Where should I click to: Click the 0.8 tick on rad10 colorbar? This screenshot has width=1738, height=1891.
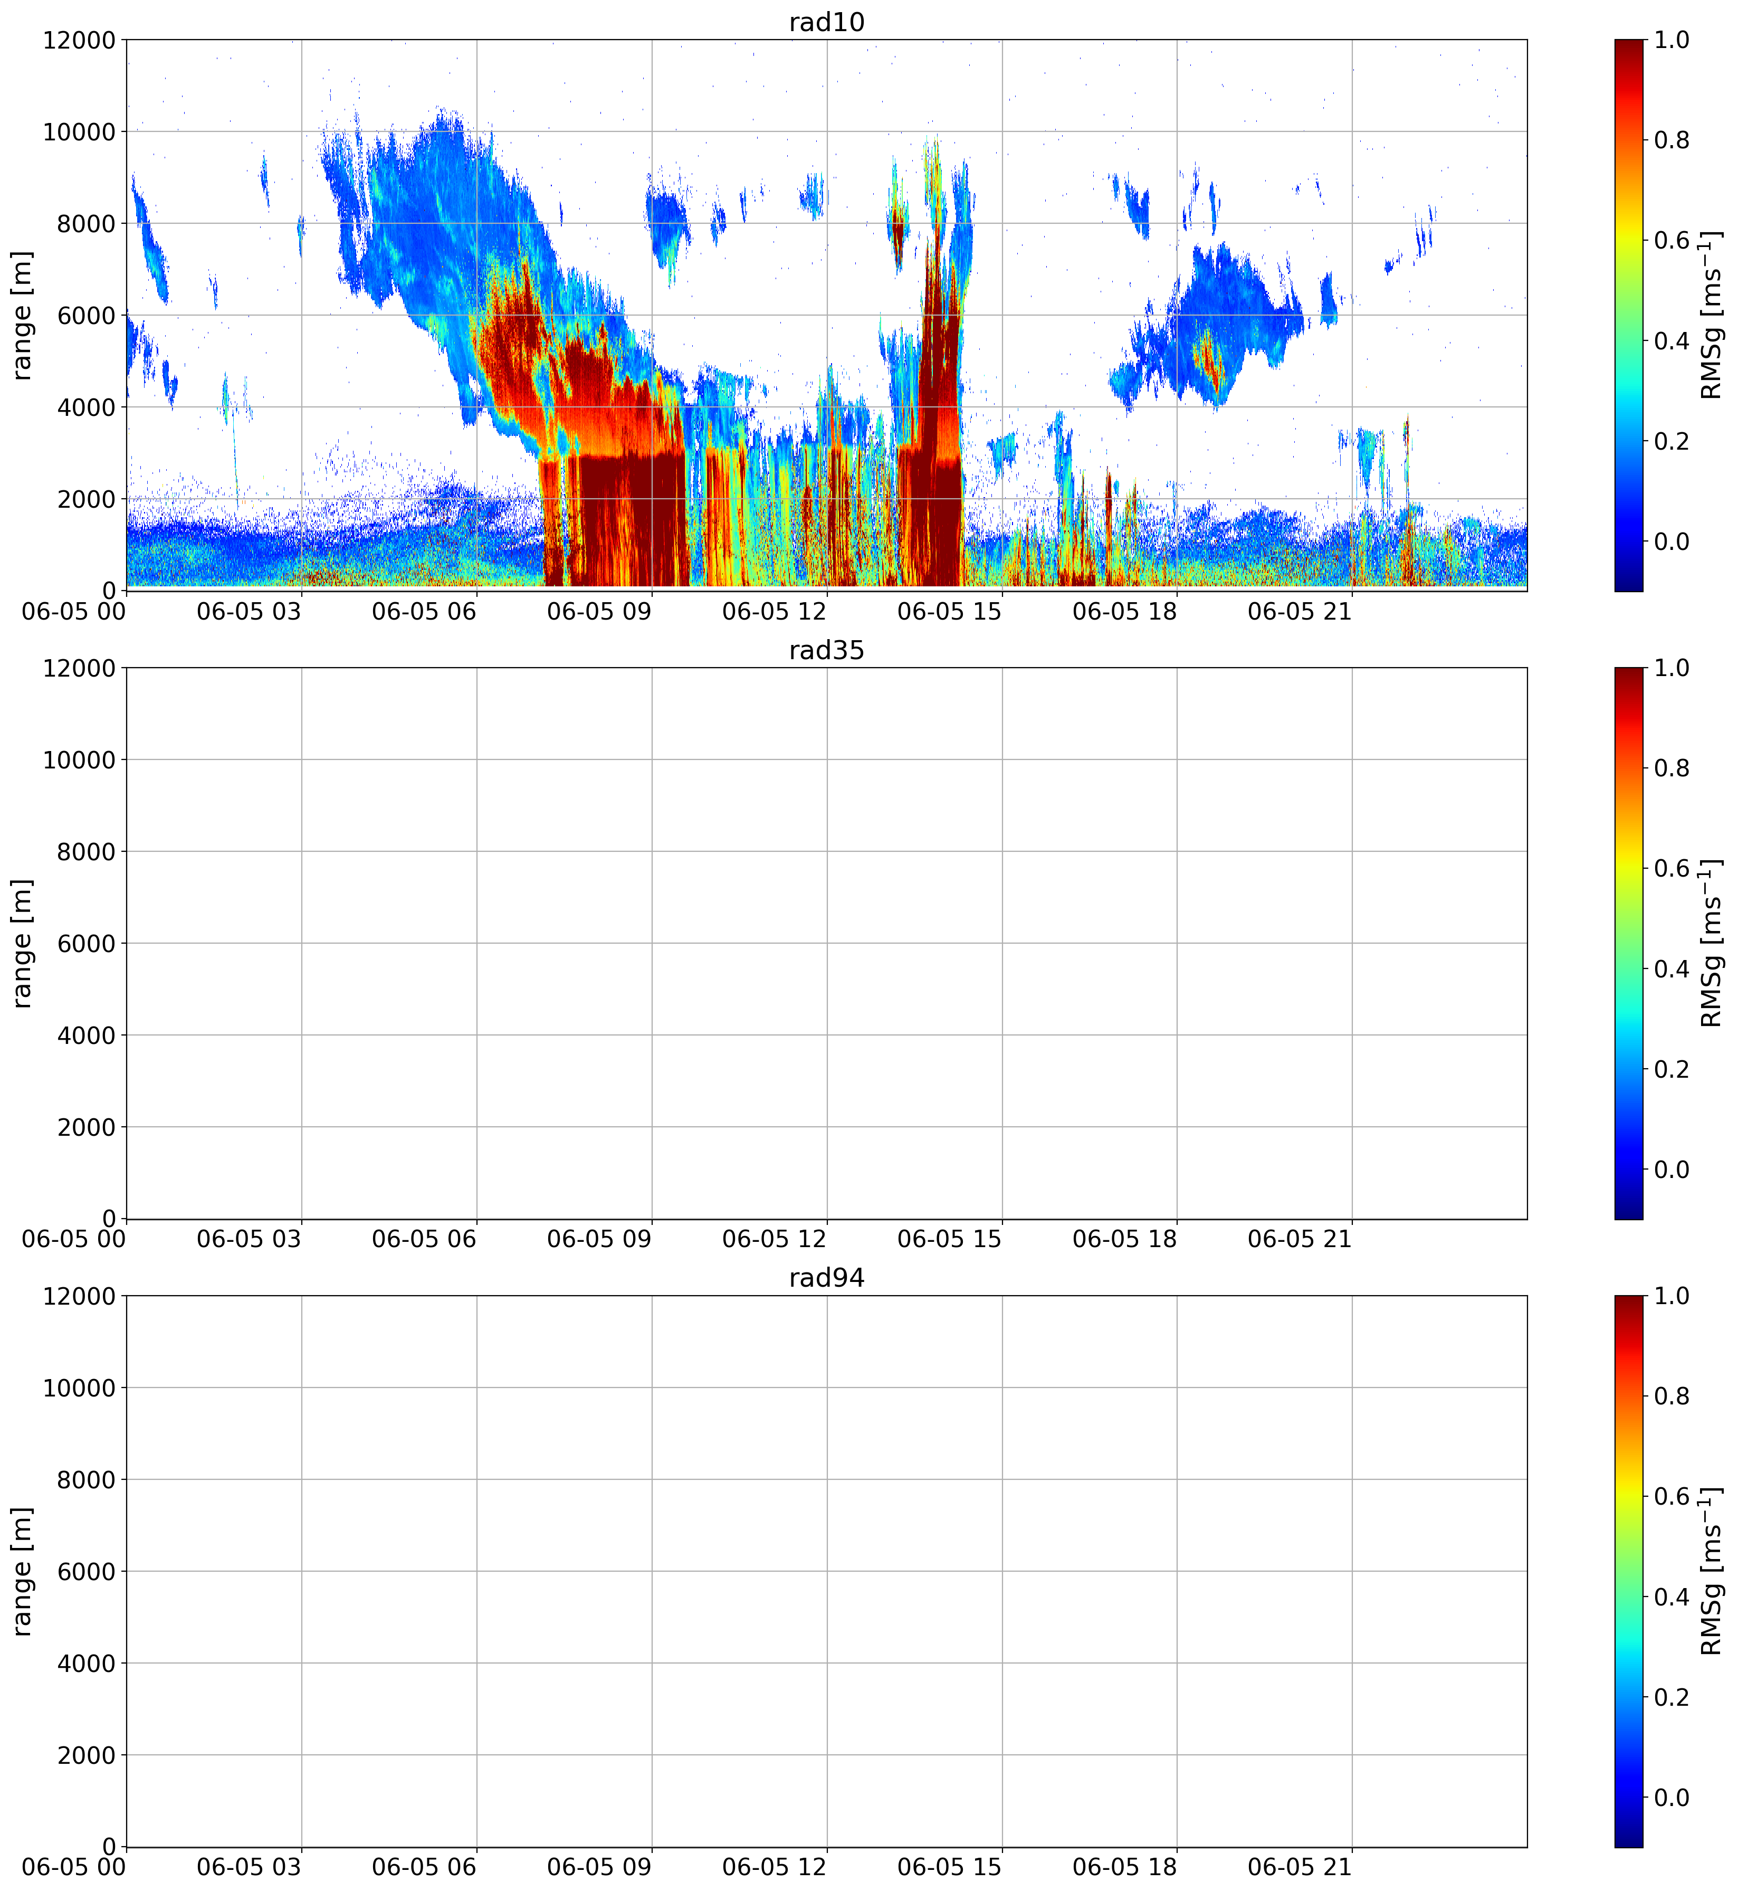pos(1672,140)
